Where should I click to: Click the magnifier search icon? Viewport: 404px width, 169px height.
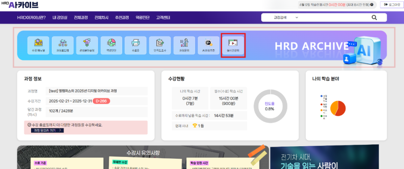pos(374,18)
